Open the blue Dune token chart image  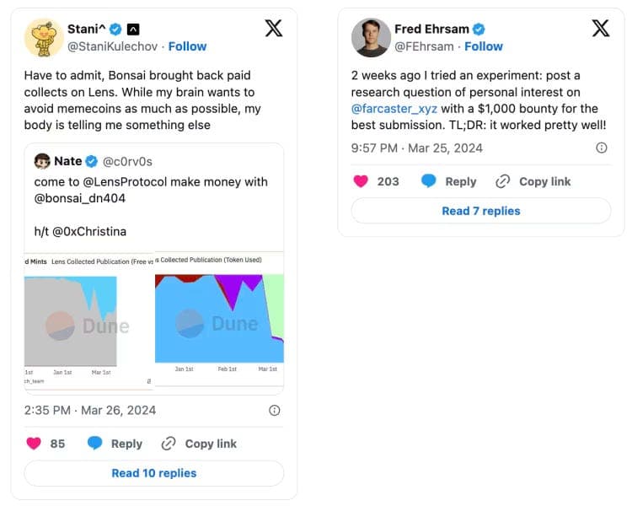click(x=219, y=319)
